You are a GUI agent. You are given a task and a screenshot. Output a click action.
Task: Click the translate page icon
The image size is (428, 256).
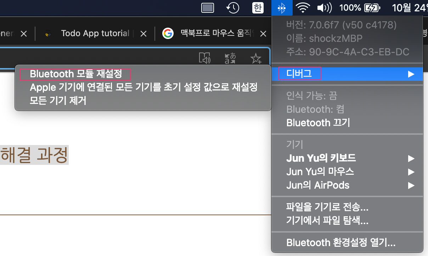pyautogui.click(x=230, y=58)
